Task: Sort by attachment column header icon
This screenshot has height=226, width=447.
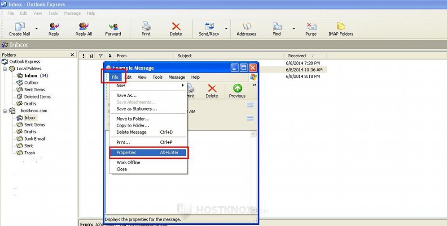Action: coord(92,56)
